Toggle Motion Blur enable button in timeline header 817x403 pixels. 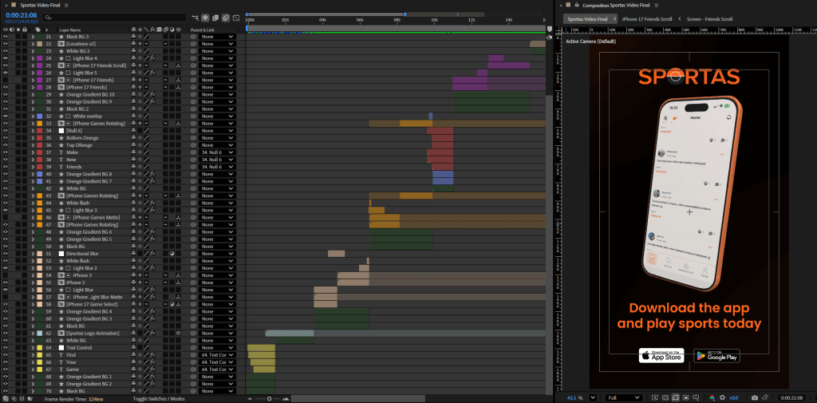(226, 18)
